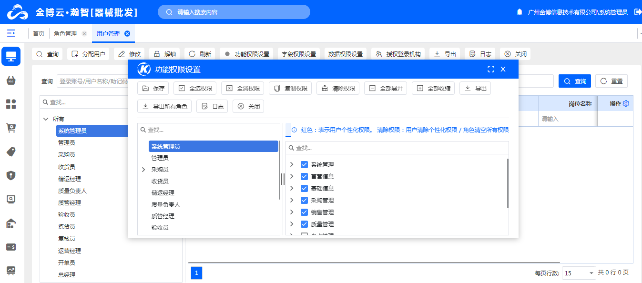Click the 全选权限 button

[x=195, y=89]
